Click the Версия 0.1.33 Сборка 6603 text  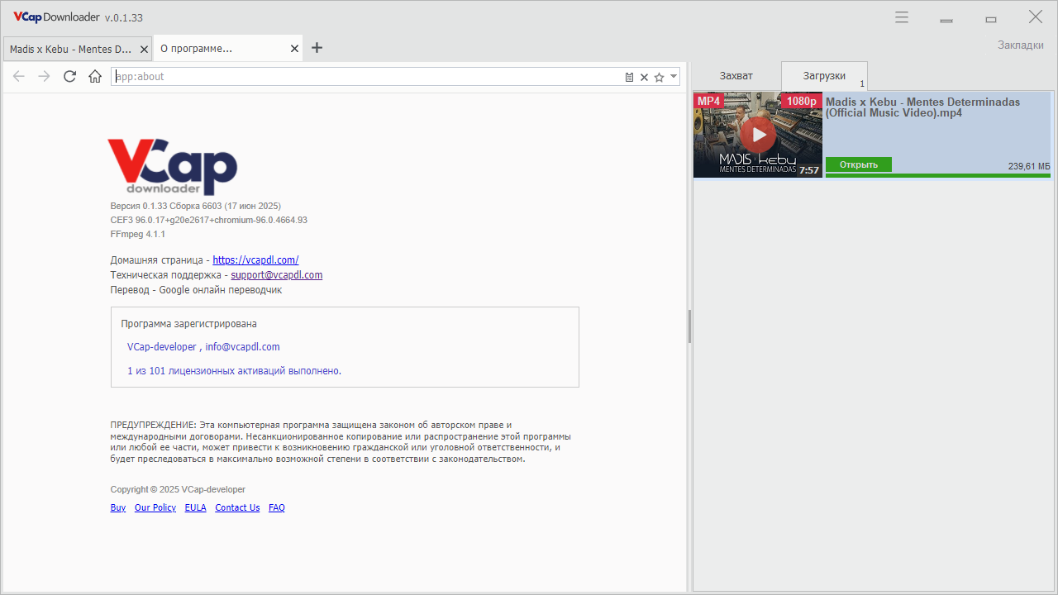[x=196, y=206]
